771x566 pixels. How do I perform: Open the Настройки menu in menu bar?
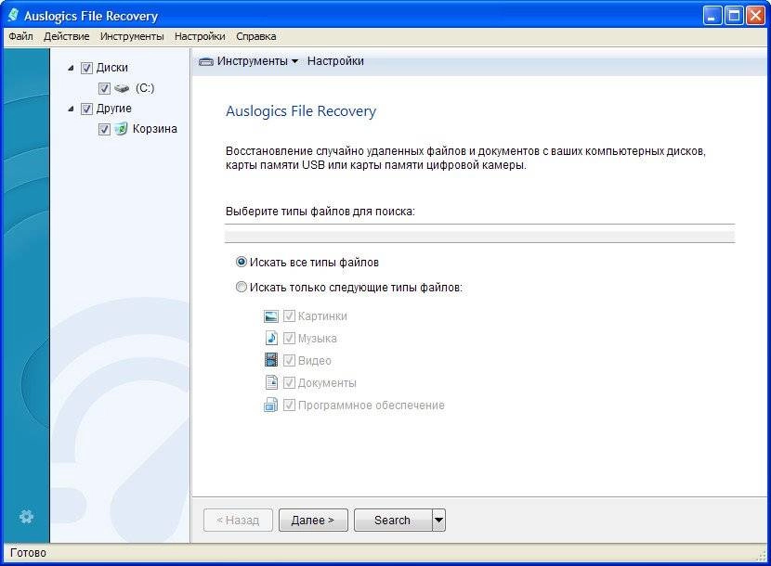[x=200, y=36]
